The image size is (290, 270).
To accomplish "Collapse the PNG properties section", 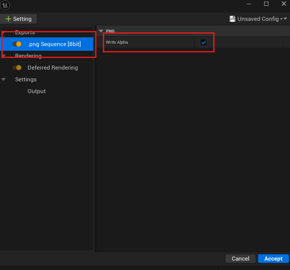I will 101,31.
